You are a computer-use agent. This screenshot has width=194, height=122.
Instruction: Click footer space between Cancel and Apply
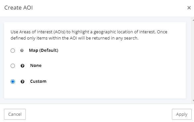click(x=99, y=114)
